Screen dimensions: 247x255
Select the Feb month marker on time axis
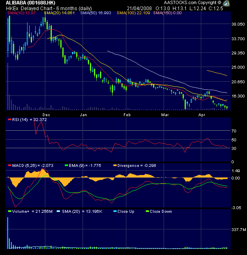(x=127, y=115)
